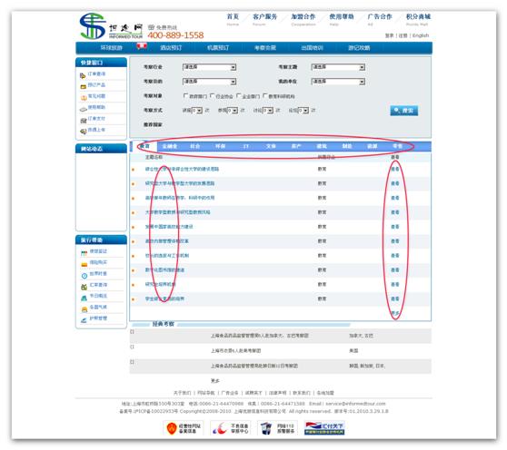Click the blue 搜索 search button
This screenshot has width=507, height=450.
point(403,111)
